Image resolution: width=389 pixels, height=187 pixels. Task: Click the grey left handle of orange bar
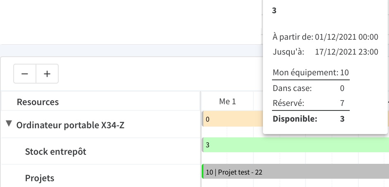coord(203,119)
